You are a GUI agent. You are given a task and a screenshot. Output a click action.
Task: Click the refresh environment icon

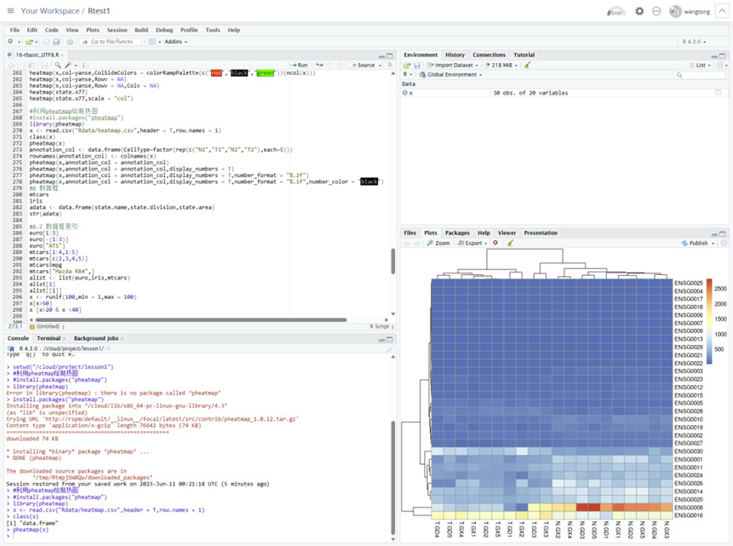point(720,66)
